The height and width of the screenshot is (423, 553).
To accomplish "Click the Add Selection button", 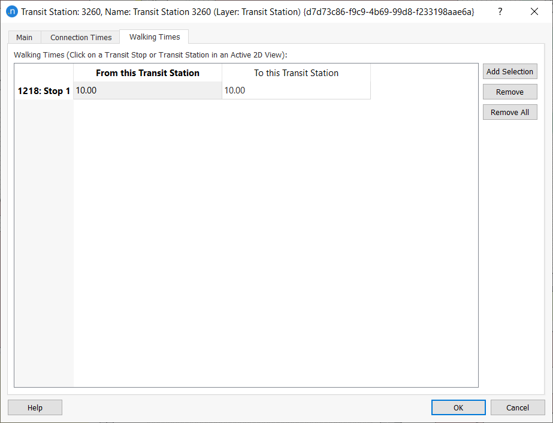I will tap(509, 71).
